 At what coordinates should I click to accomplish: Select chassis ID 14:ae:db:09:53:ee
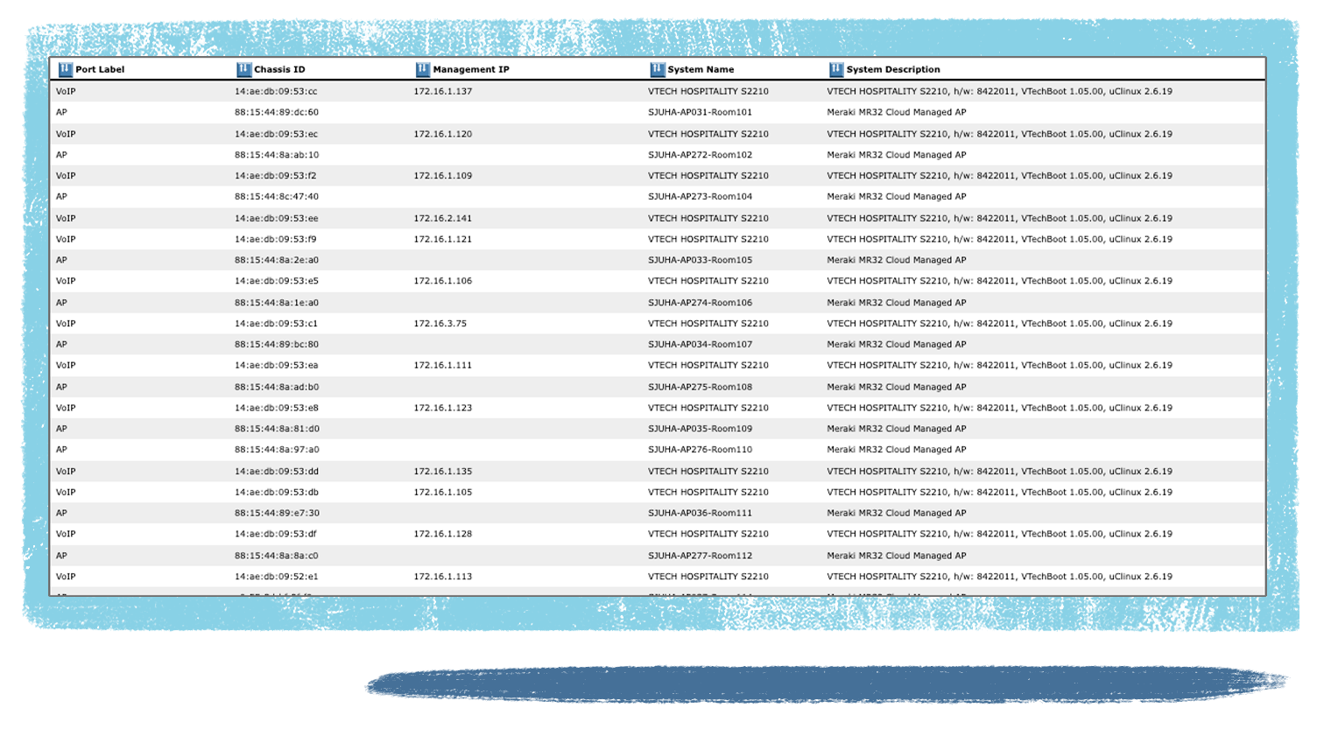click(x=276, y=218)
